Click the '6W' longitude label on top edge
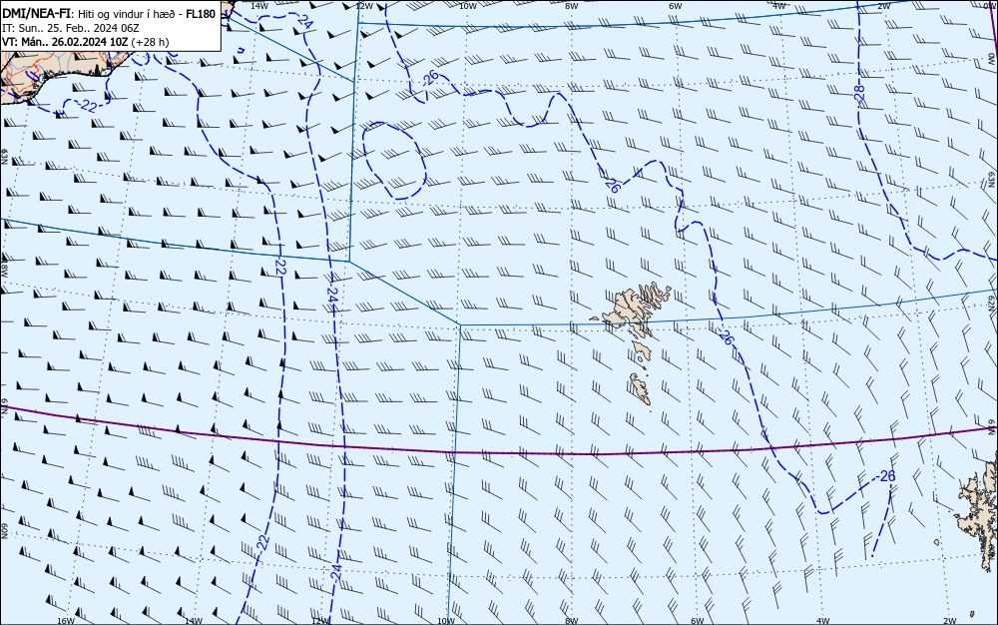 [676, 6]
